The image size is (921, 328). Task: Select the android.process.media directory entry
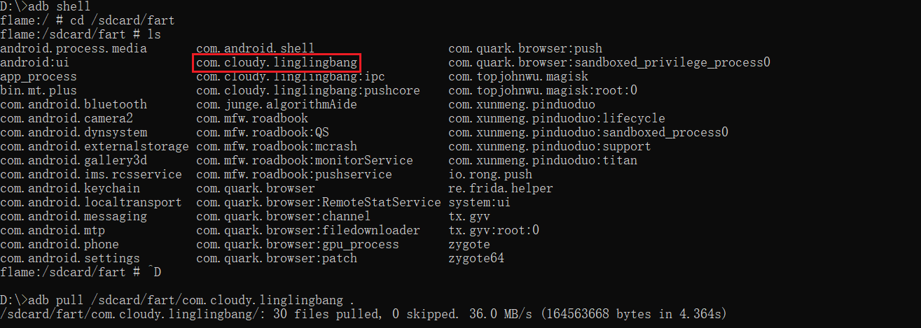click(x=74, y=49)
